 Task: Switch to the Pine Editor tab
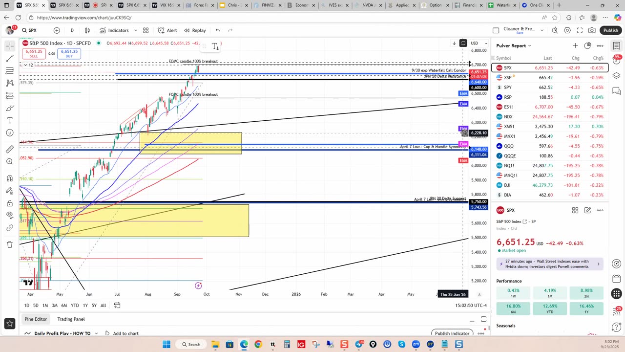(x=36, y=319)
